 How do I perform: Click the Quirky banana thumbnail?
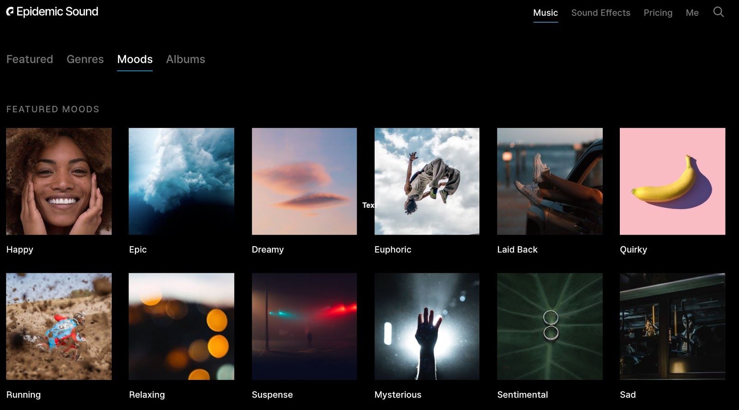pos(672,181)
